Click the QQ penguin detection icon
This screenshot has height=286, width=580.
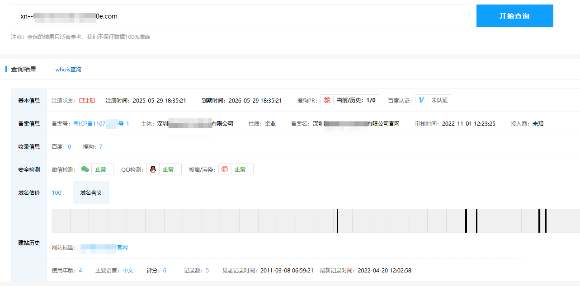tap(153, 169)
